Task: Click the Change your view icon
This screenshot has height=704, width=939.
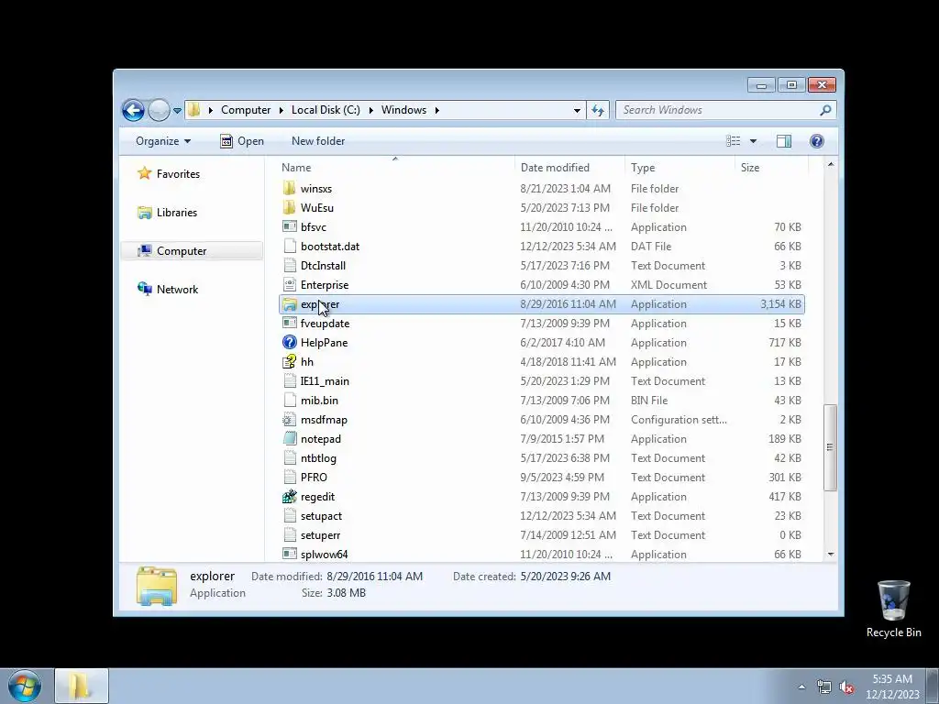Action: click(x=733, y=141)
